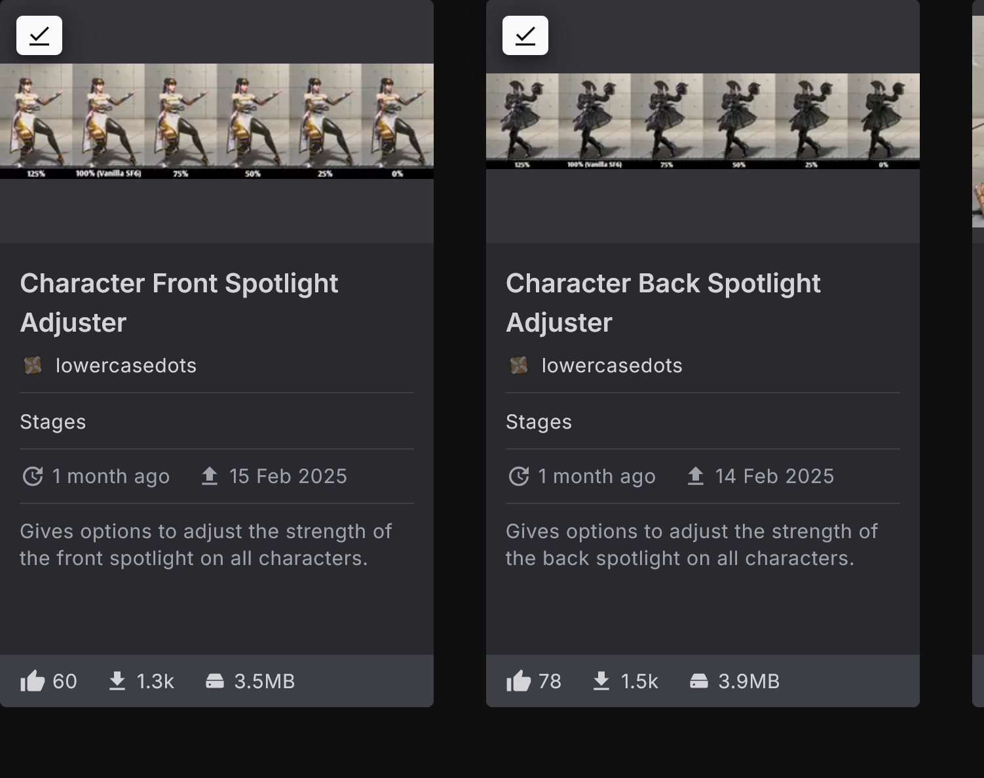
Task: Click thumbs-up icon with 78 endorsements
Action: coord(519,682)
